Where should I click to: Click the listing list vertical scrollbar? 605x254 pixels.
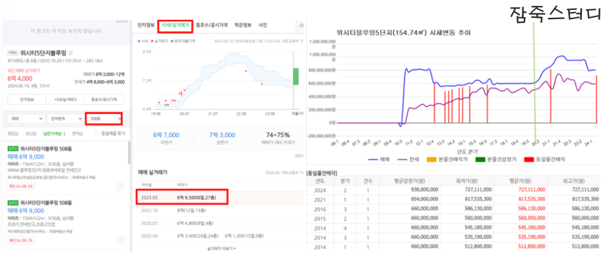[129, 152]
